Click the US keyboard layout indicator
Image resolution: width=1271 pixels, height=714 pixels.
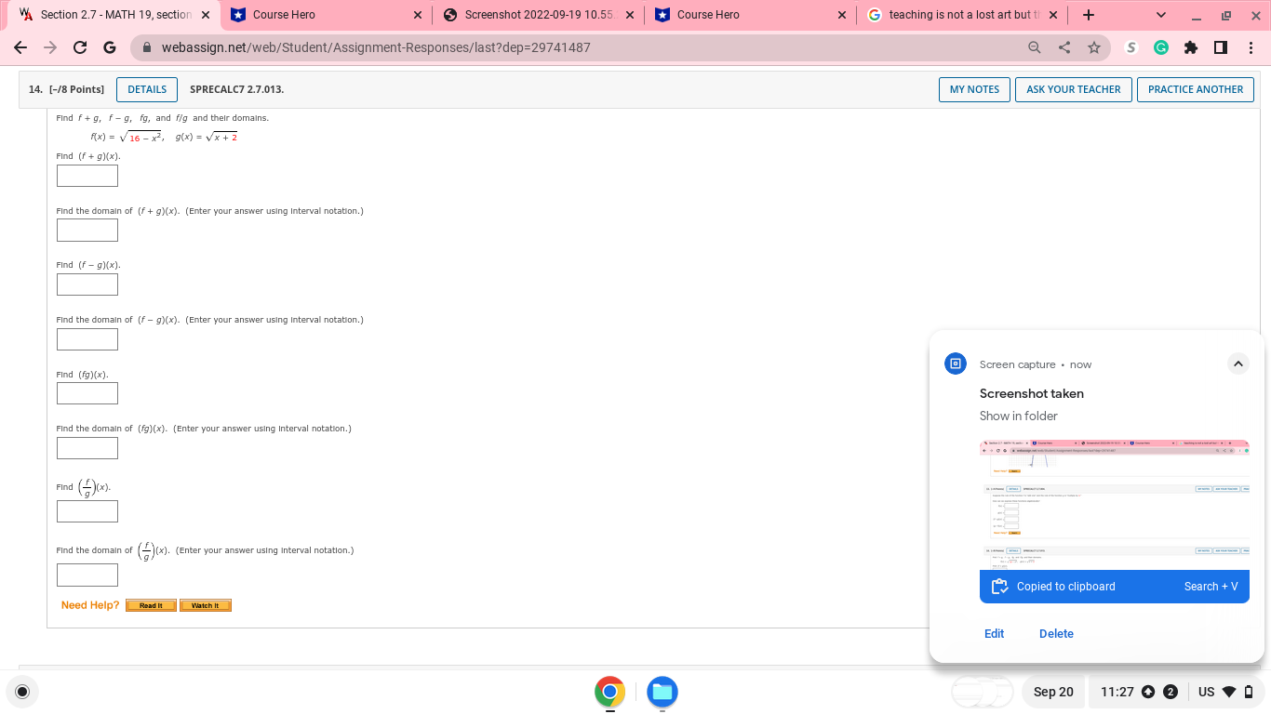pyautogui.click(x=1207, y=692)
